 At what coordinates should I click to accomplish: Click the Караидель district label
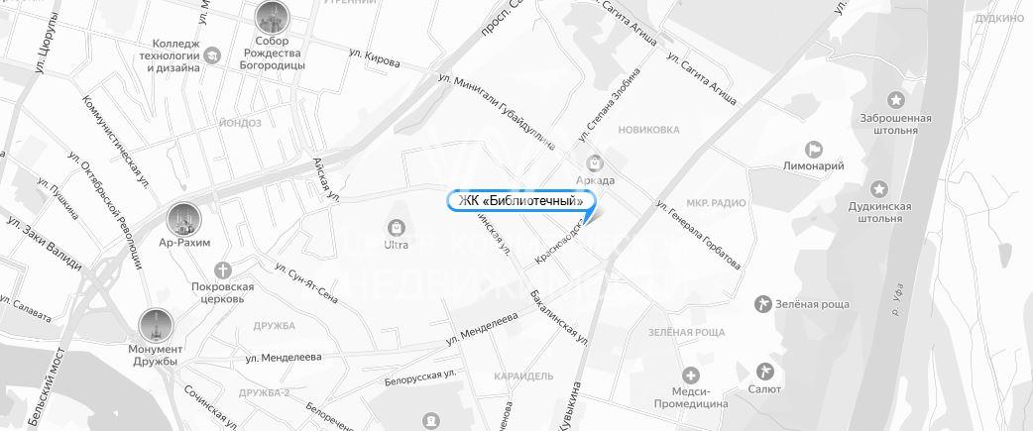click(x=523, y=377)
